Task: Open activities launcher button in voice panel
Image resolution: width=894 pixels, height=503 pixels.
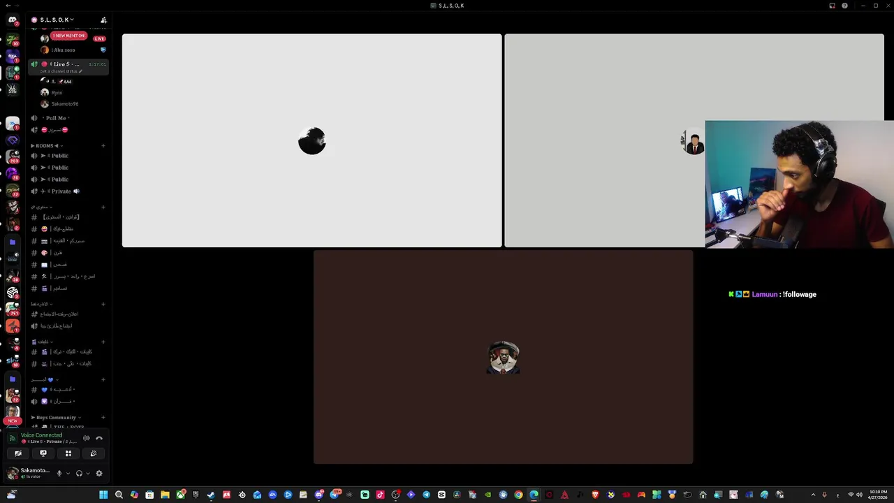Action: click(x=68, y=453)
